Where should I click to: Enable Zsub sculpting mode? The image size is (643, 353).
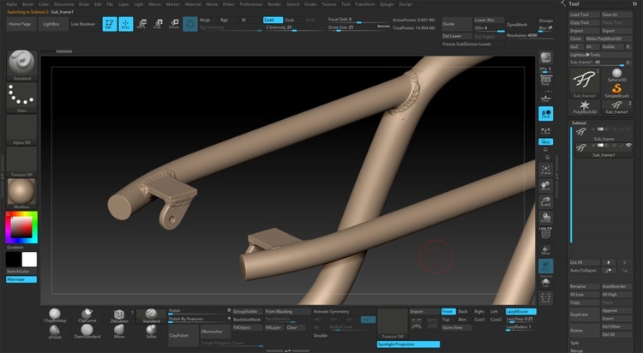point(291,18)
